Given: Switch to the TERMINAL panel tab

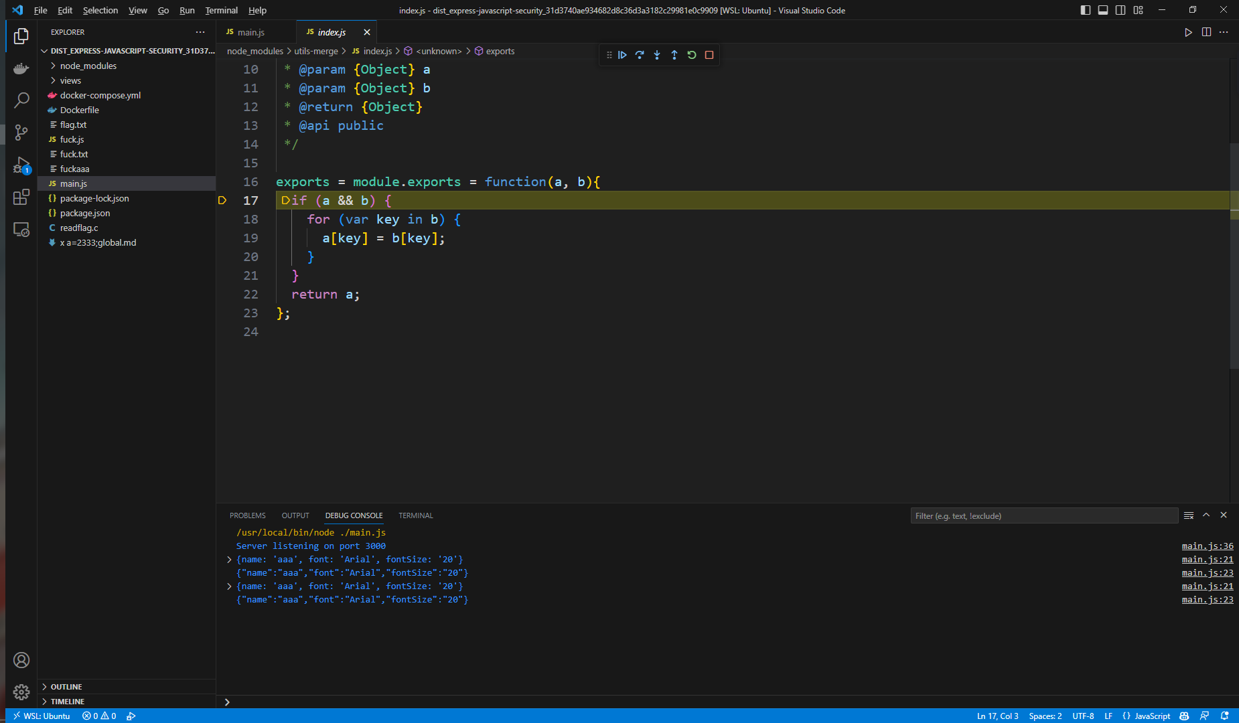Looking at the screenshot, I should [x=416, y=515].
